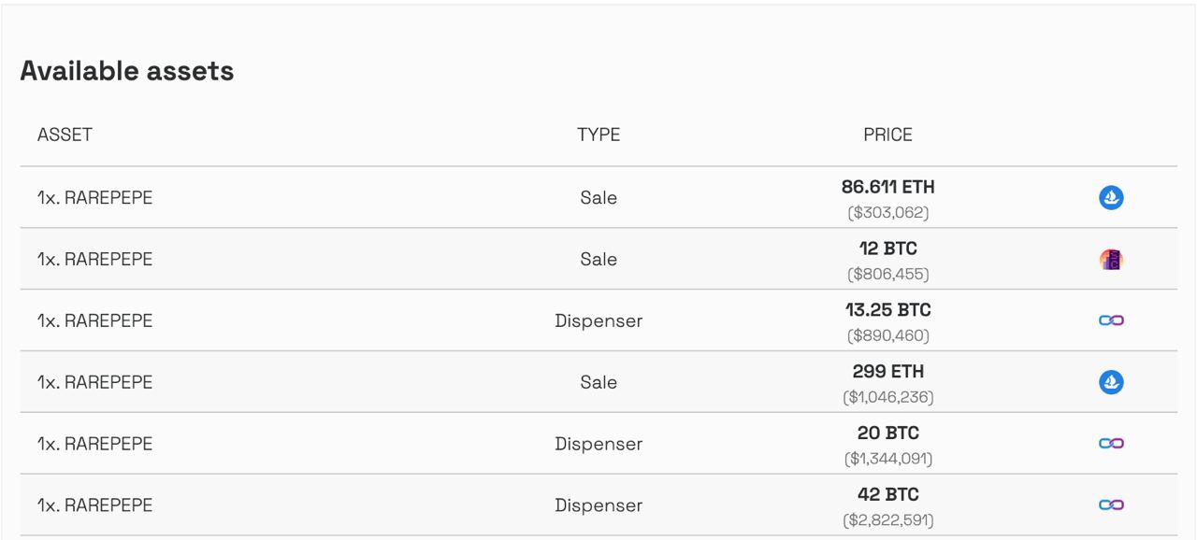This screenshot has height=540, width=1197.
Task: Click the TYPE column header
Action: pos(598,135)
